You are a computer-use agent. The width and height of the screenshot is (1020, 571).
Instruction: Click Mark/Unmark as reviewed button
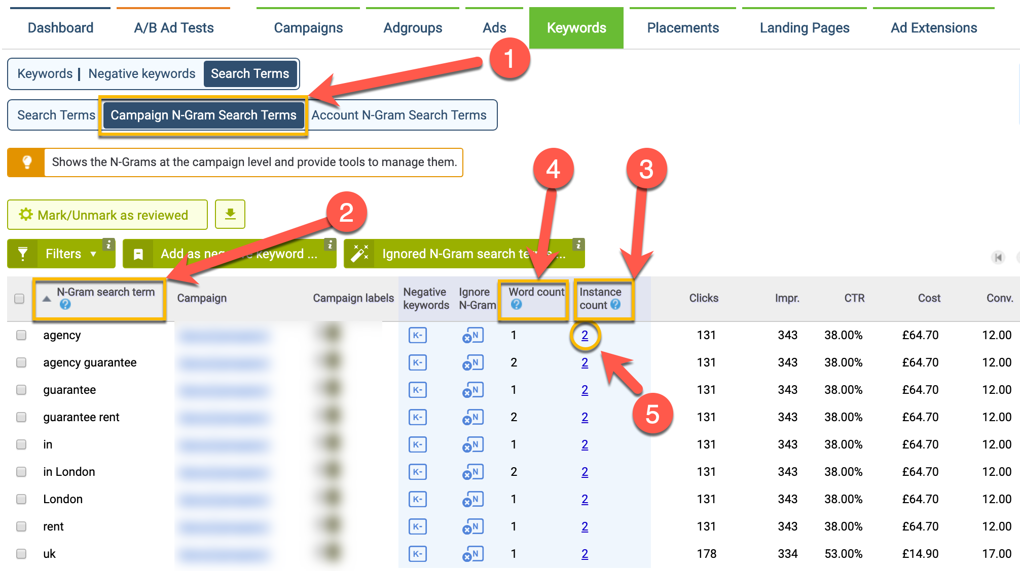point(107,215)
